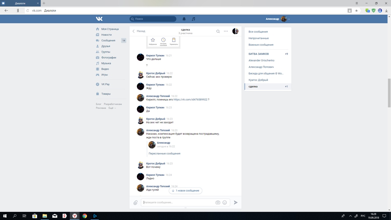Open notifications bell icon
391x220 pixels.
pyautogui.click(x=184, y=19)
